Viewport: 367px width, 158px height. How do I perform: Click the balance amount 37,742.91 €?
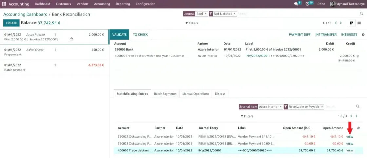click(49, 23)
